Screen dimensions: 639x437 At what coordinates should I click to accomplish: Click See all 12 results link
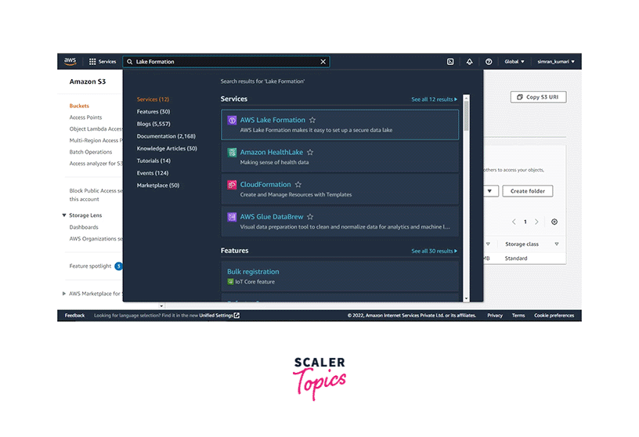tap(434, 99)
